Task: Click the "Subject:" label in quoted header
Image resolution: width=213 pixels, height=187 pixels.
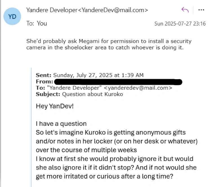Action: pos(48,94)
